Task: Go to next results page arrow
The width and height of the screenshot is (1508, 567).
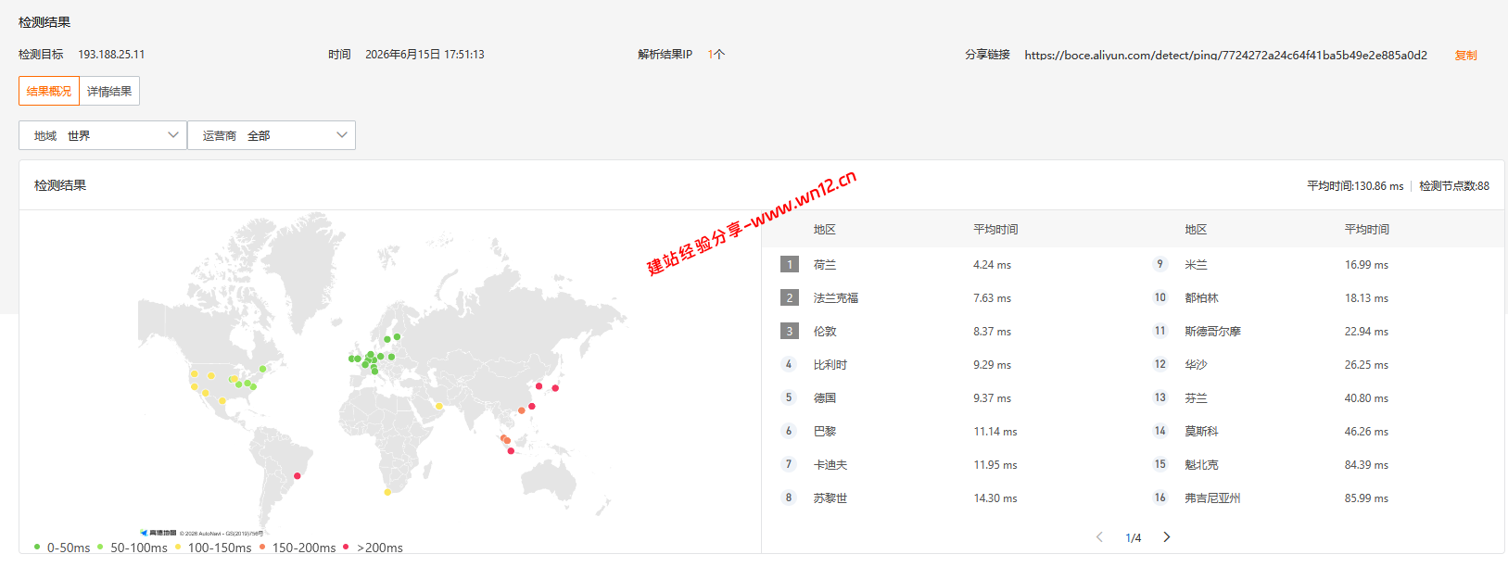Action: [1167, 537]
